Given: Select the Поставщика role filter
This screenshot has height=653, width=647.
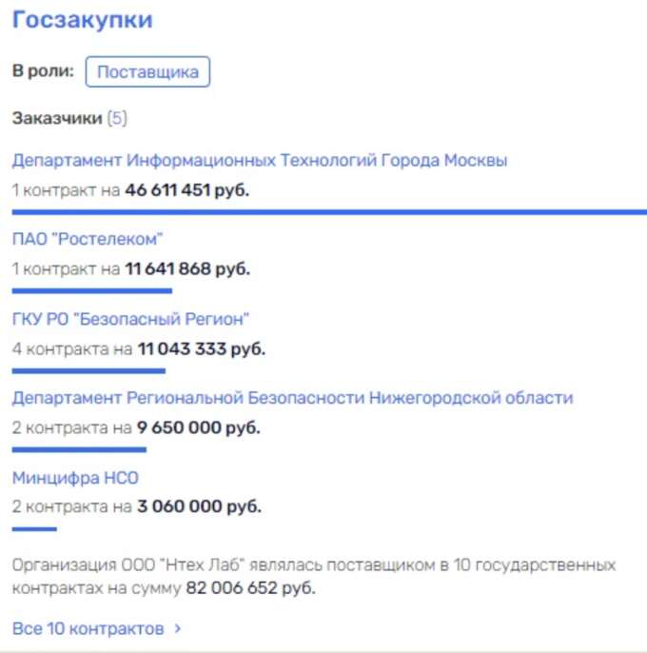Looking at the screenshot, I should 147,72.
